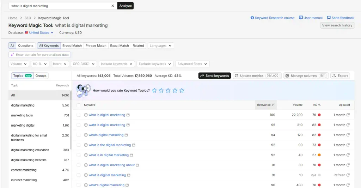Image resolution: width=361 pixels, height=188 pixels.
Task: Open View search history
Action: [x=337, y=25]
